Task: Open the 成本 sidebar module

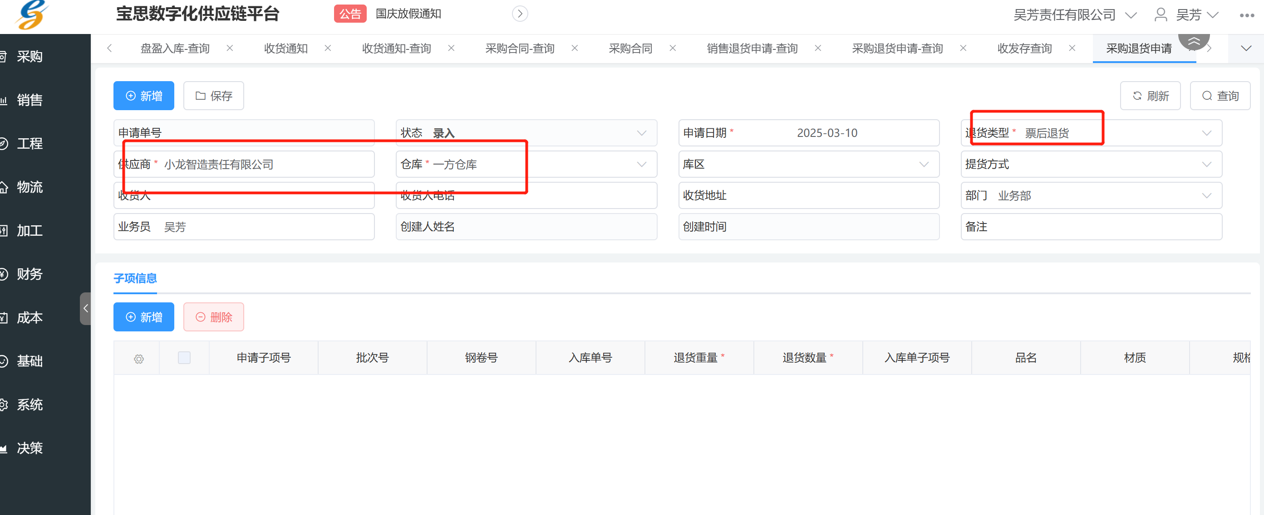Action: click(30, 317)
